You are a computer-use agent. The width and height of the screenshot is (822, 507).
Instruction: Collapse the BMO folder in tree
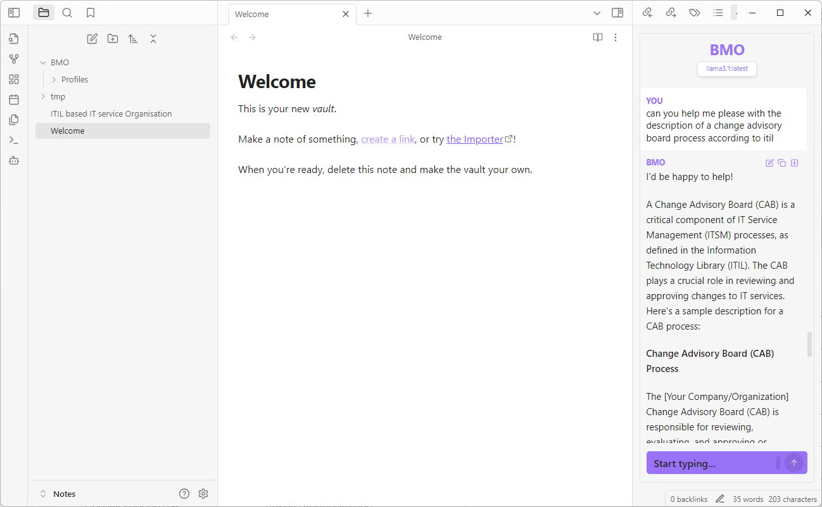coord(43,63)
